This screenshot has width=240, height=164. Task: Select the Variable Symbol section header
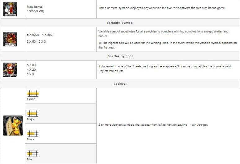(120, 23)
